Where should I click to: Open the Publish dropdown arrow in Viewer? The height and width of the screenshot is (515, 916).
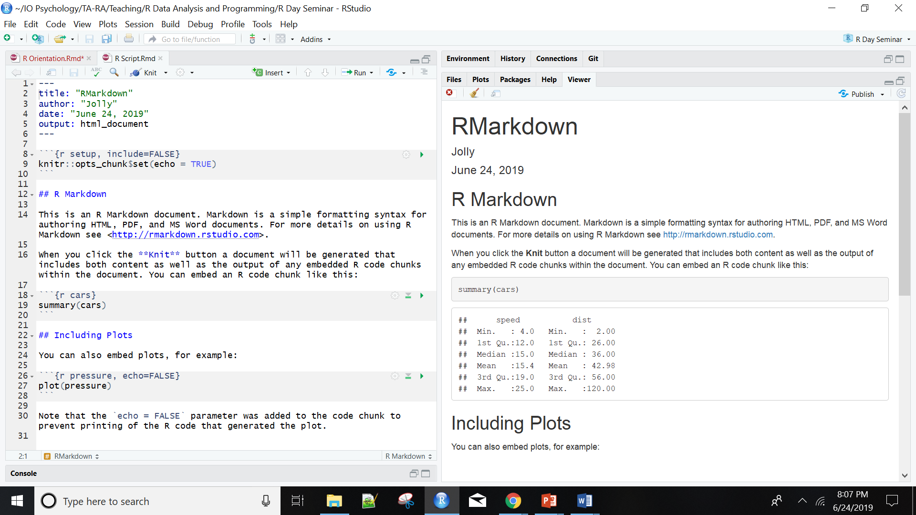pyautogui.click(x=882, y=94)
